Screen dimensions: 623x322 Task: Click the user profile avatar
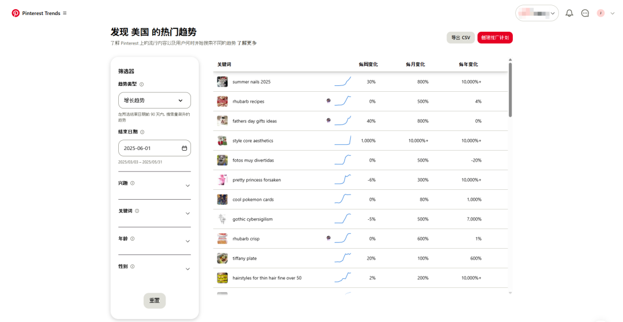[601, 13]
